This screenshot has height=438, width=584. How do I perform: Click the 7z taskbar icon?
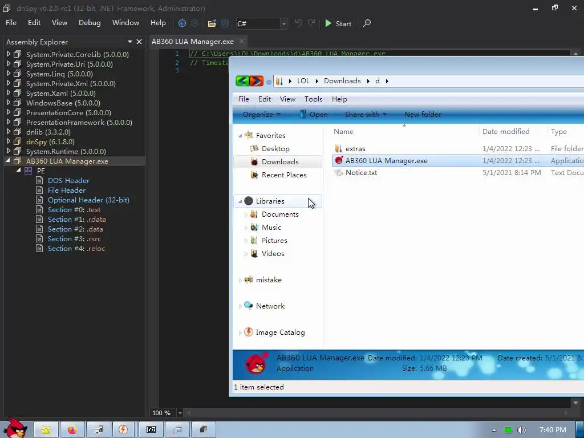[151, 430]
